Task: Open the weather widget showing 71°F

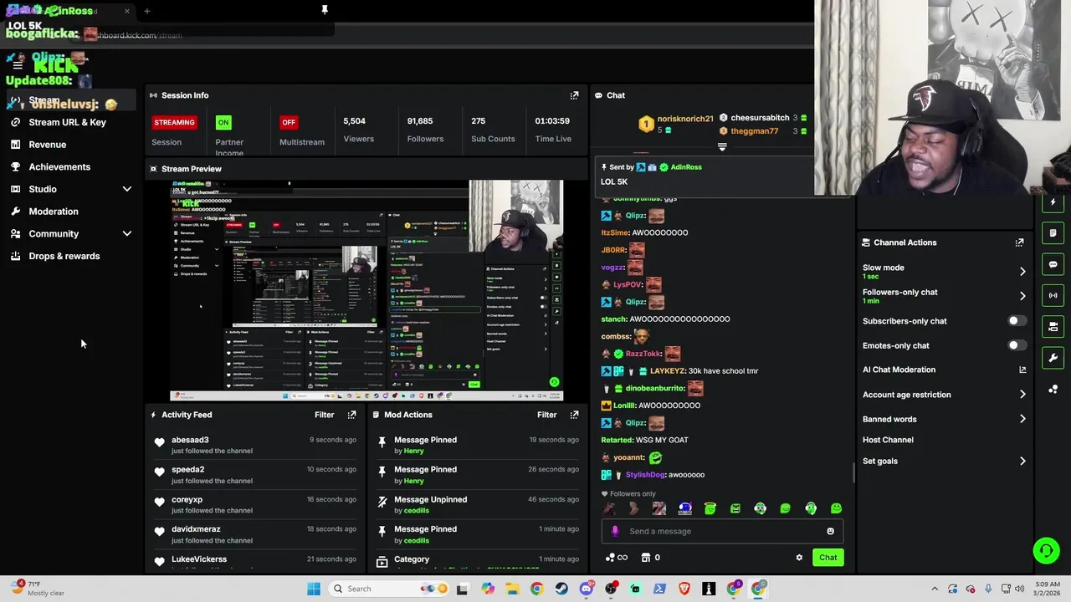Action: click(x=36, y=589)
